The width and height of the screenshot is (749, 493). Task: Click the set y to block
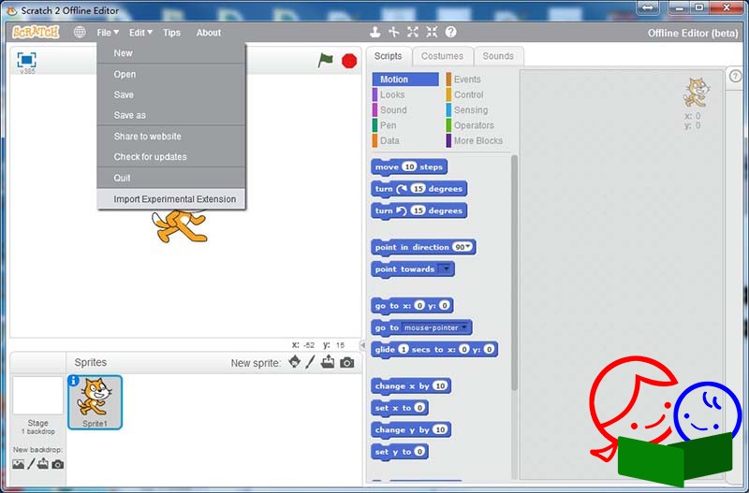400,452
